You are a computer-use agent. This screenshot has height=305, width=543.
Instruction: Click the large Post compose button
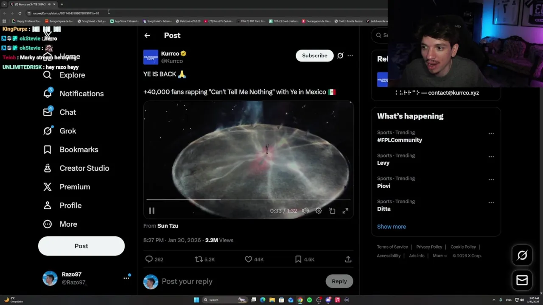click(81, 246)
